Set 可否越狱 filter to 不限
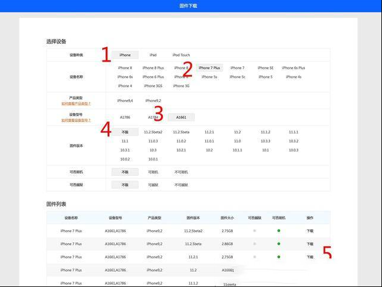Screen dimensions: 382x287 point(125,185)
